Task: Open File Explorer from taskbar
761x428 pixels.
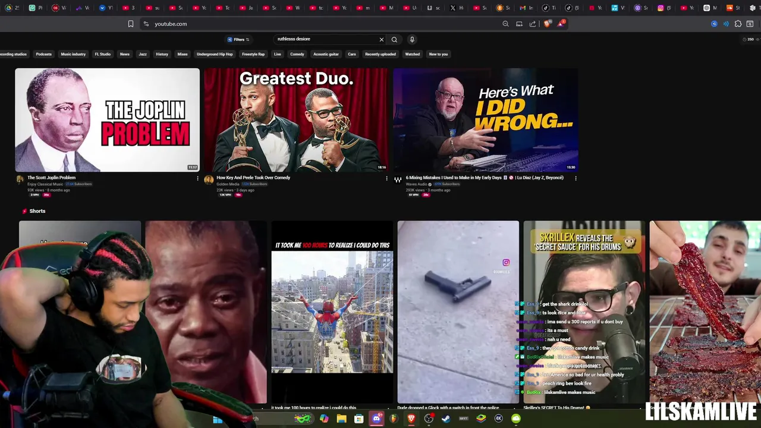Action: pyautogui.click(x=342, y=419)
